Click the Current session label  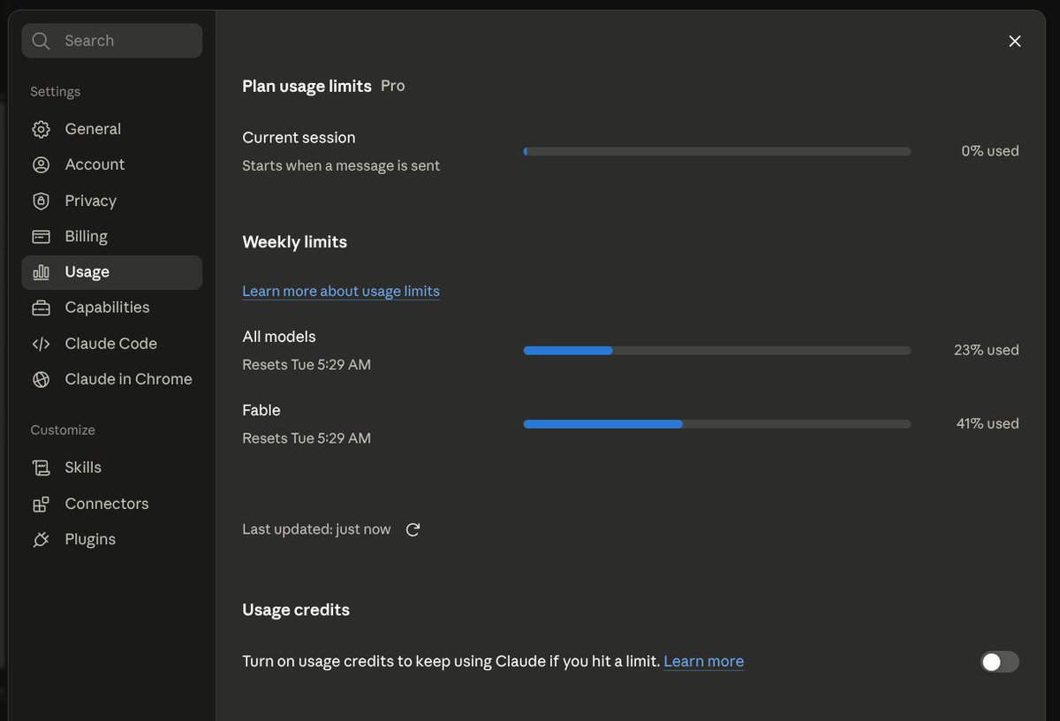click(x=299, y=138)
